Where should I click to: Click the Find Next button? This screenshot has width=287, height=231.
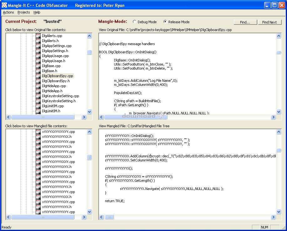click(269, 22)
